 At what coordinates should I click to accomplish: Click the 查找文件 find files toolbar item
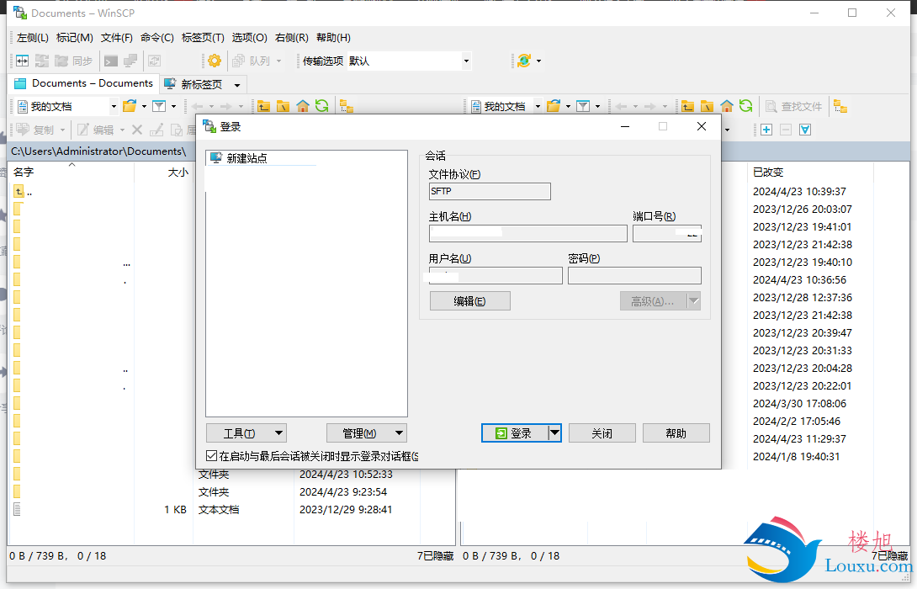[794, 107]
